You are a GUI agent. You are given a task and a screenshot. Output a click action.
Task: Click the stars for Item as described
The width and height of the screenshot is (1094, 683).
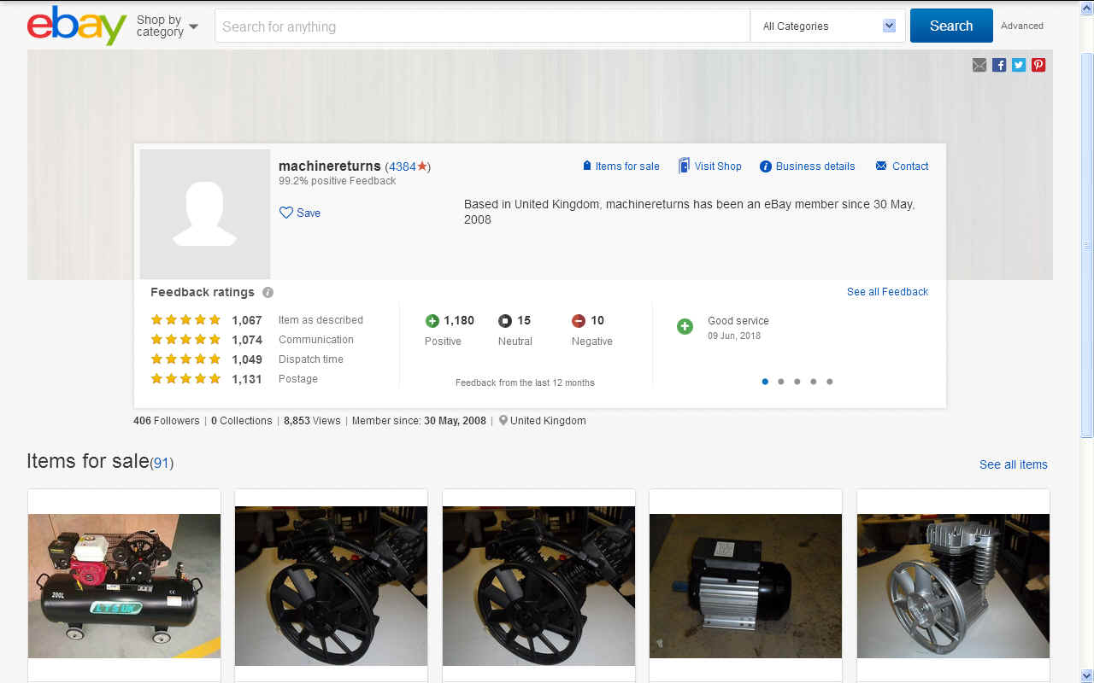tap(185, 320)
